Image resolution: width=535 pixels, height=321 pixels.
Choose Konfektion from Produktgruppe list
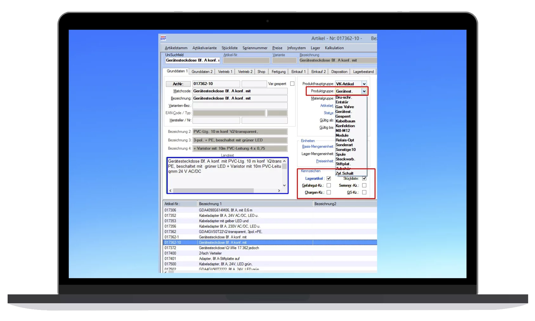coord(351,126)
